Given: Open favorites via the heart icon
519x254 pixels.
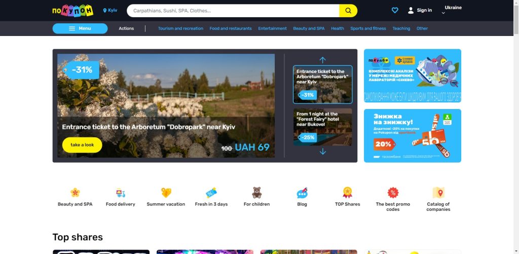Looking at the screenshot, I should pyautogui.click(x=395, y=10).
